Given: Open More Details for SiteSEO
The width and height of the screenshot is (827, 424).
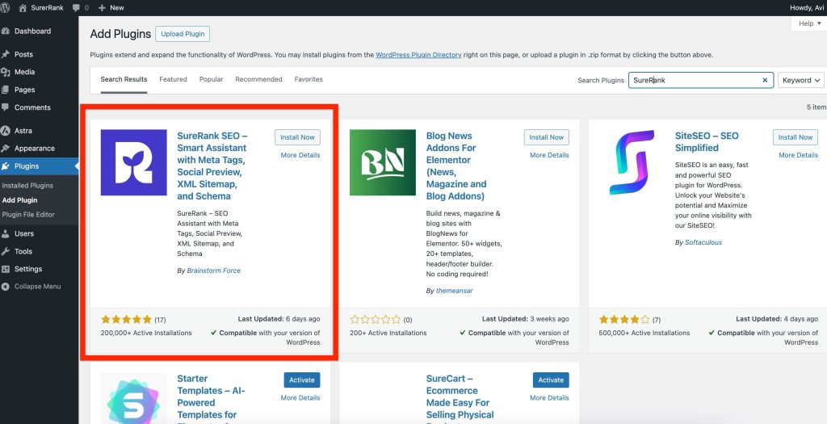Looking at the screenshot, I should (x=798, y=155).
